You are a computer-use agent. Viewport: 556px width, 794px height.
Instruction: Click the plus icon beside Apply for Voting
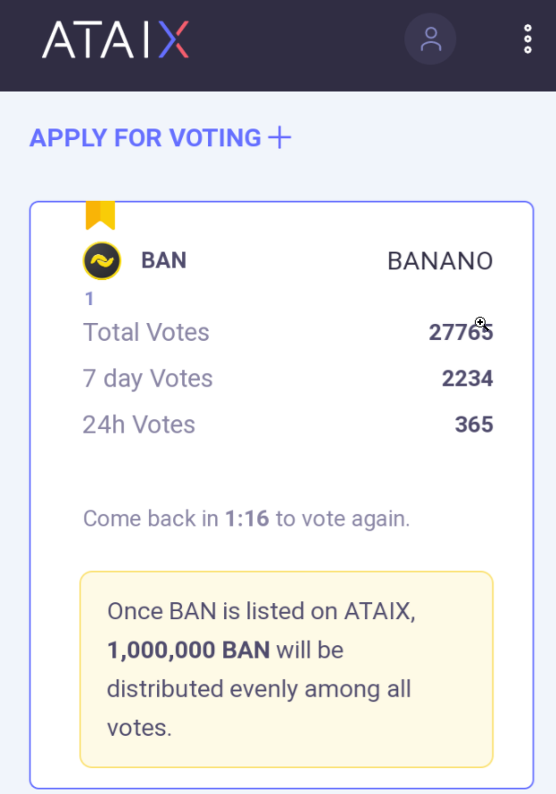click(x=279, y=137)
